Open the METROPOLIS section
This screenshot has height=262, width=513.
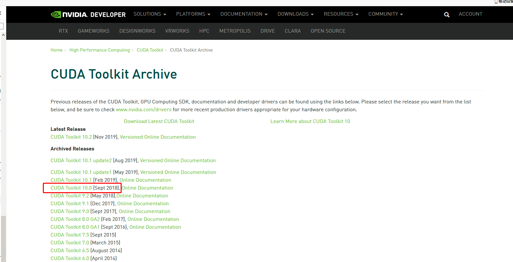[x=235, y=31]
